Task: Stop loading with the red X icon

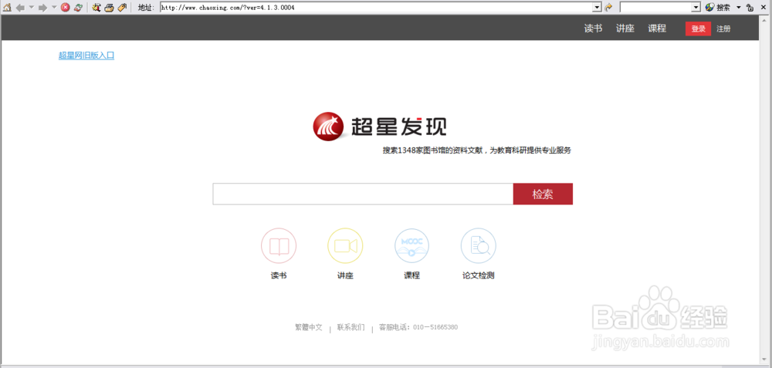Action: pyautogui.click(x=65, y=8)
